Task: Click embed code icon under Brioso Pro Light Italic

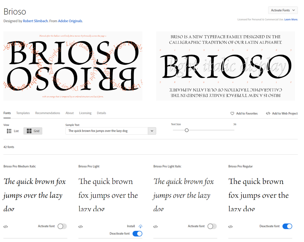Action: coord(155,227)
